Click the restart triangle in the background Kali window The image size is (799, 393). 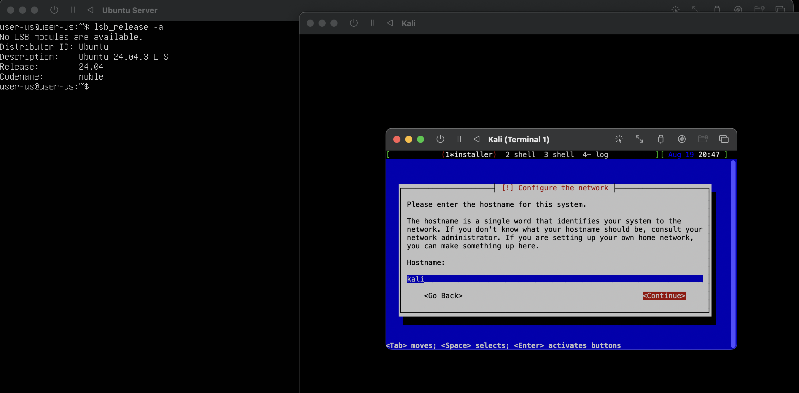tap(390, 23)
